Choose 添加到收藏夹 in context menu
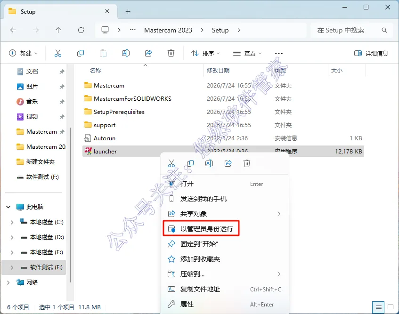 pyautogui.click(x=225, y=259)
